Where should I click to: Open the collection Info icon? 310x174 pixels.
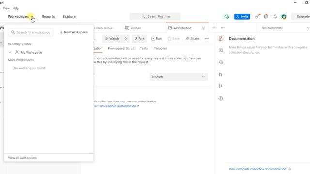click(221, 98)
